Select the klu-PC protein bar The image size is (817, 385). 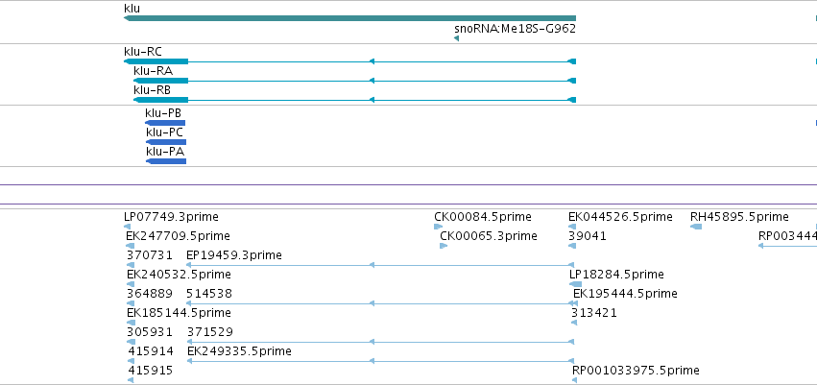[x=166, y=142]
